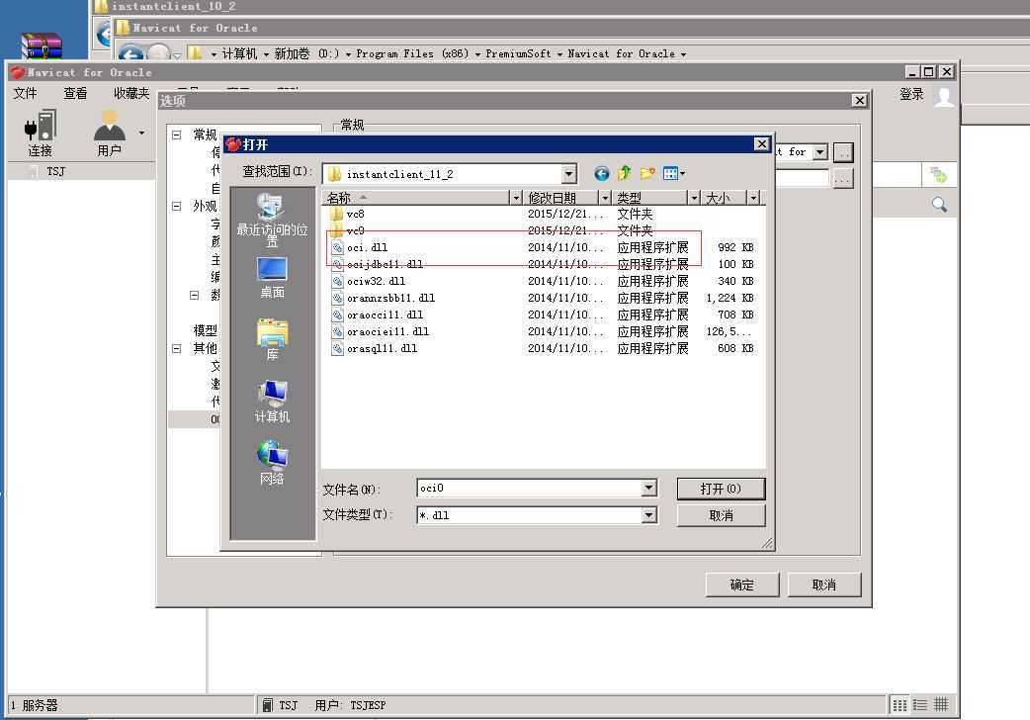Switch to grid view icon in status bar

tap(941, 705)
